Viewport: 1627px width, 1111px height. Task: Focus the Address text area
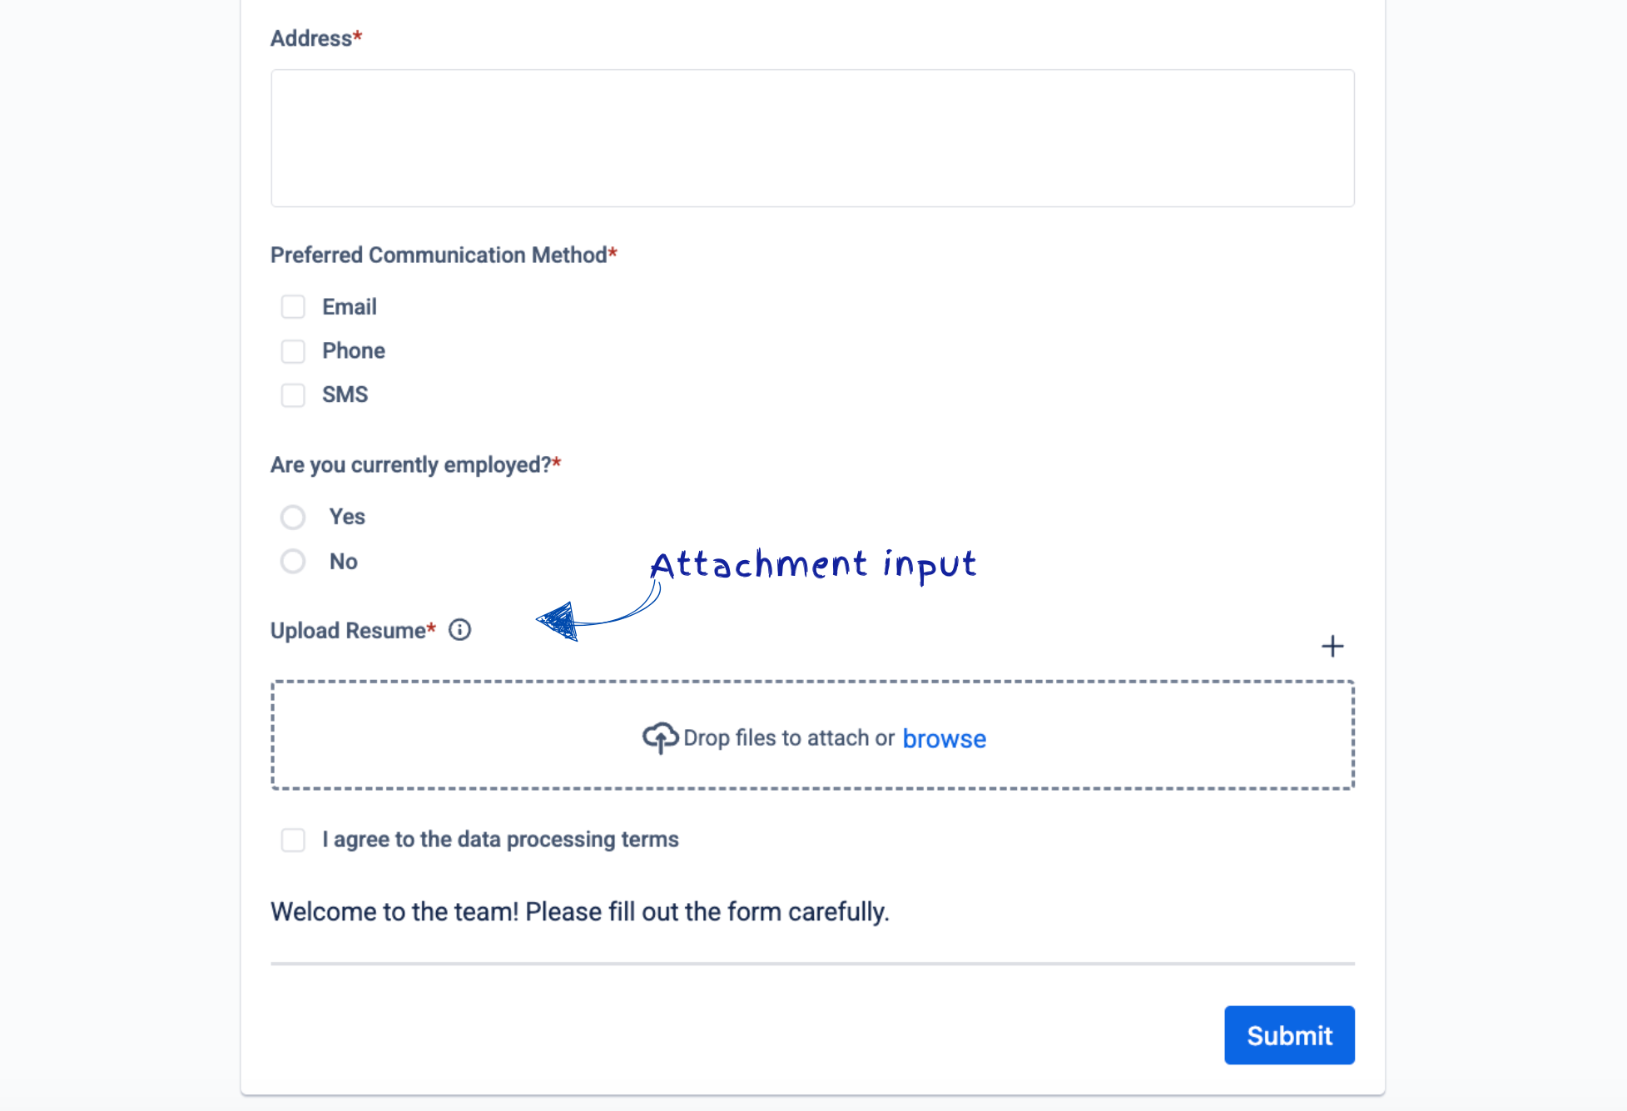click(812, 138)
